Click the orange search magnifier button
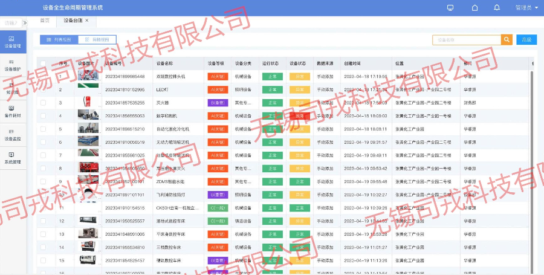 pos(507,40)
